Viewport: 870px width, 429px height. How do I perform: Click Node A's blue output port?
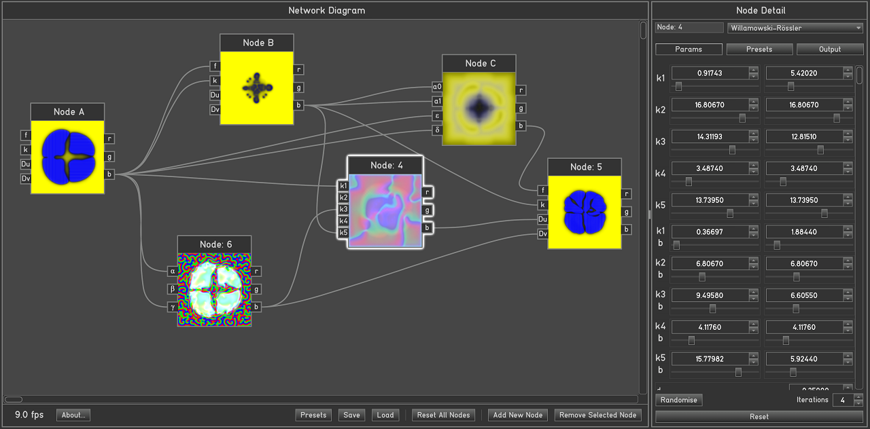click(109, 174)
